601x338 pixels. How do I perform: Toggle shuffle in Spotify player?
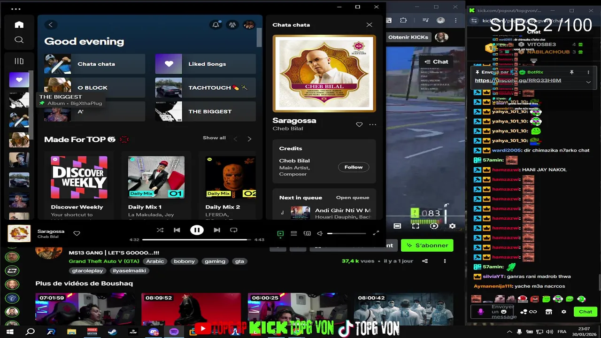point(160,230)
